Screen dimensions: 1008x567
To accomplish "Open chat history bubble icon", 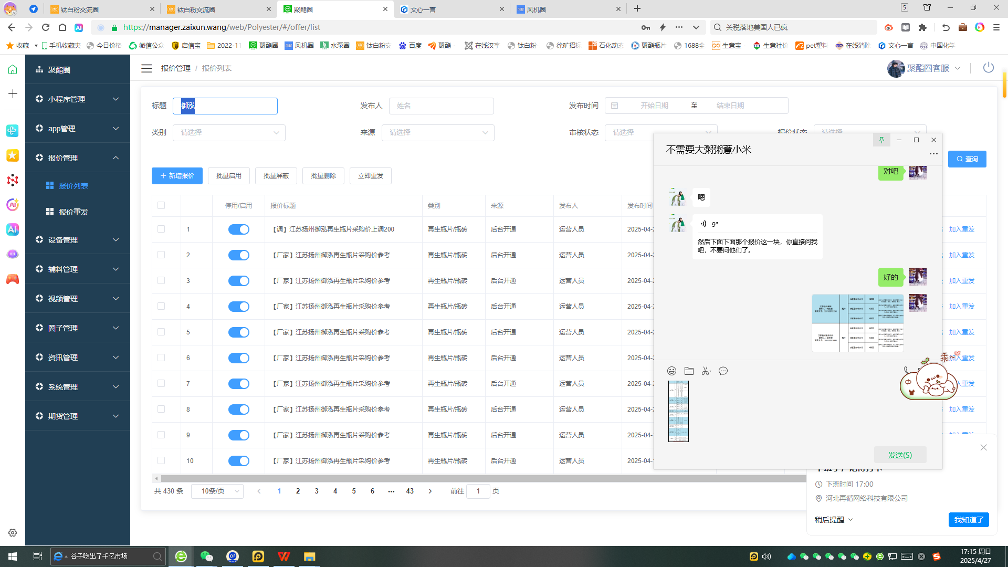I will pyautogui.click(x=723, y=371).
